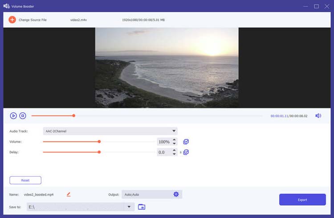Click the Export button

302,200
